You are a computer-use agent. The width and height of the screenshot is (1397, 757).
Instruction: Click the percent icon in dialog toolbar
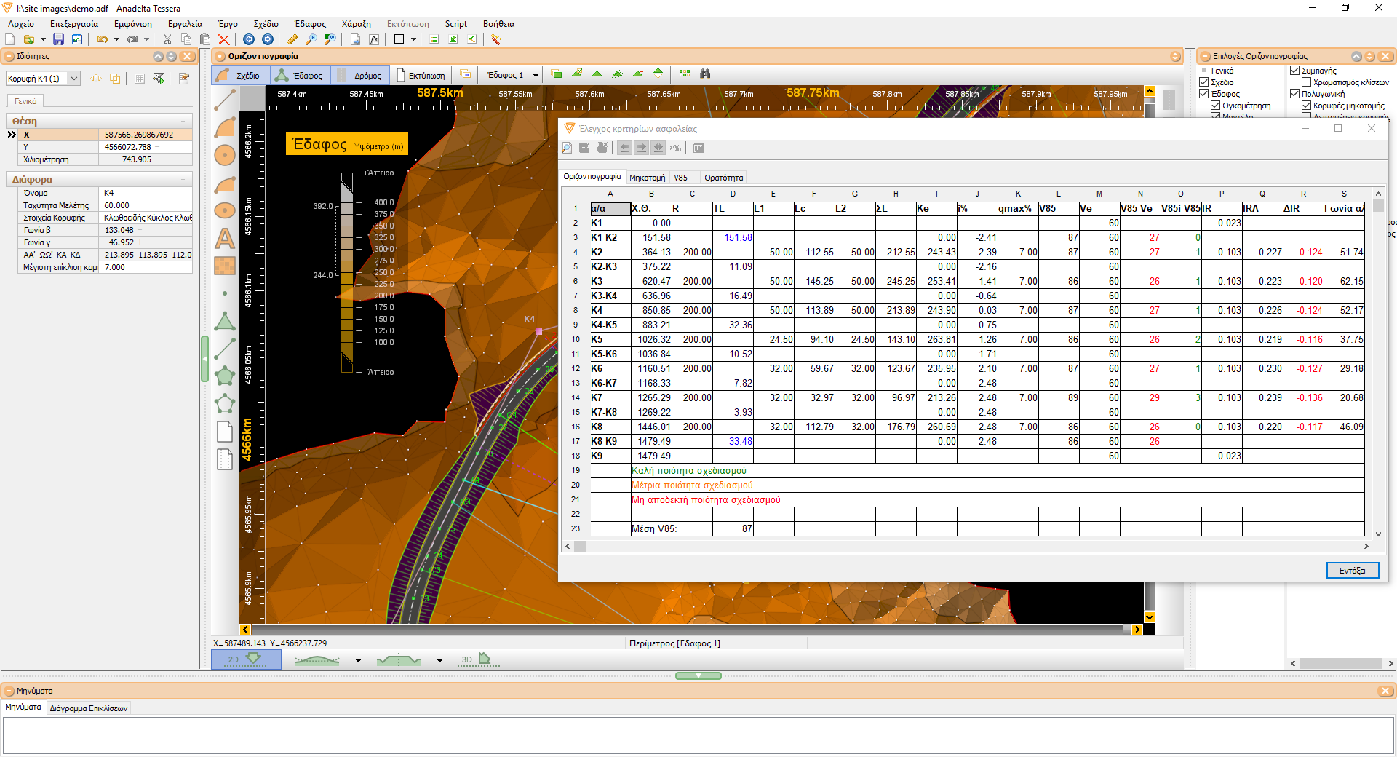pos(676,148)
